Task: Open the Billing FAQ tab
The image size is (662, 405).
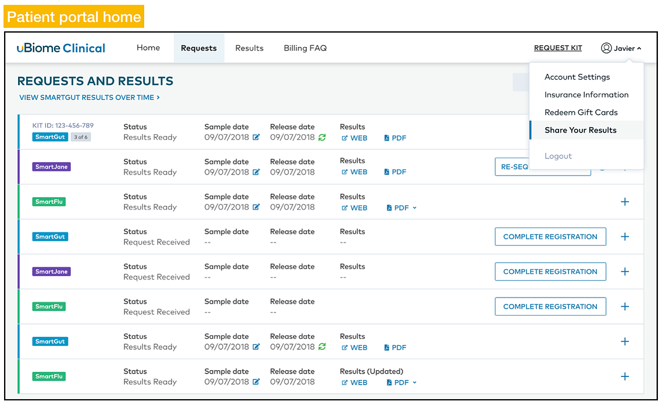Action: 305,48
